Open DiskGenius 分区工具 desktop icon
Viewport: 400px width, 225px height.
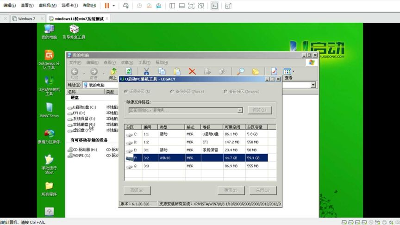coord(49,60)
